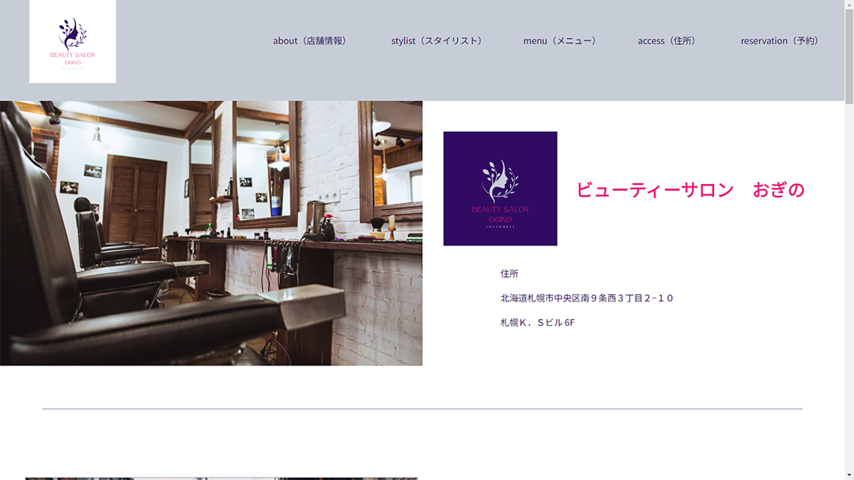Click the 住所 label text

509,274
